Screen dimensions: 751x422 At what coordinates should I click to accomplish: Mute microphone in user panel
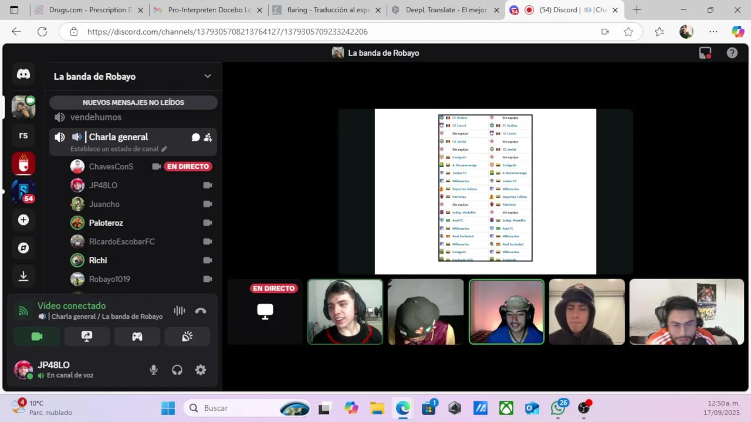[x=154, y=370]
